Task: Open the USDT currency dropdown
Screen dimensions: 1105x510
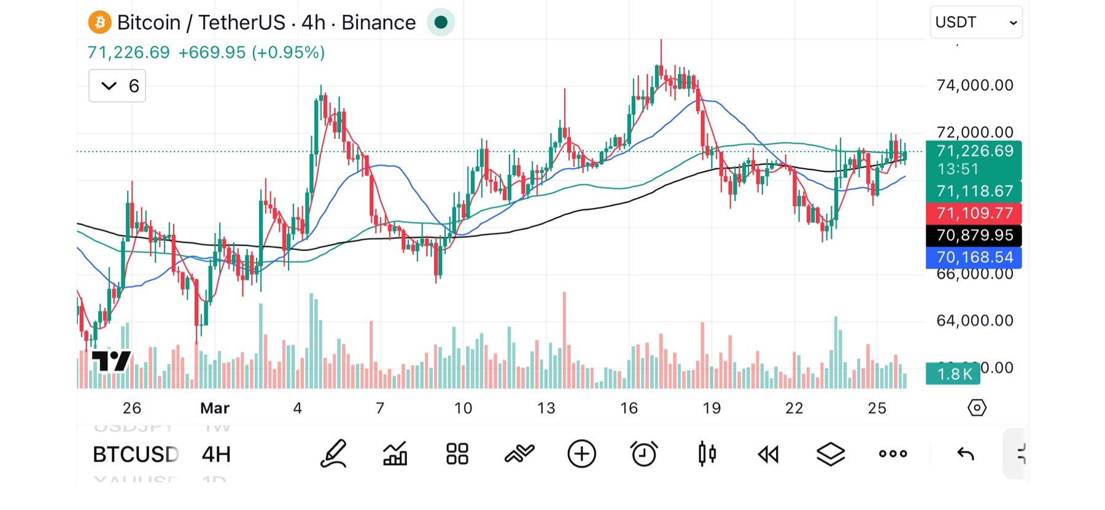Action: pos(976,23)
